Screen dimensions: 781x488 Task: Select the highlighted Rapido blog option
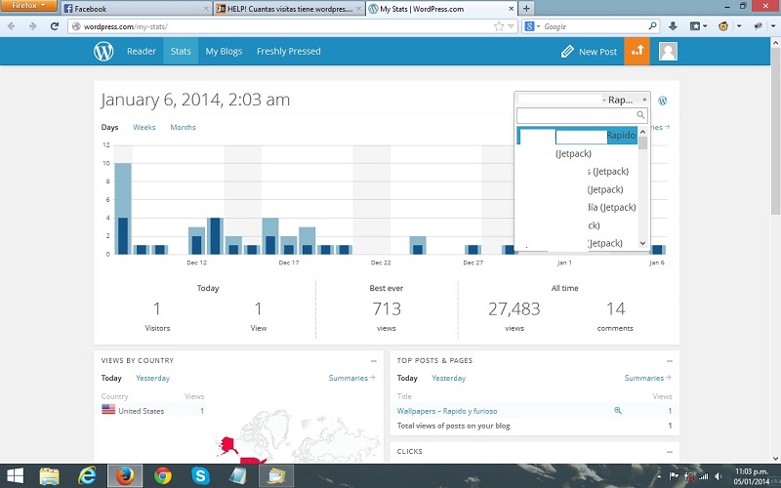coord(577,136)
